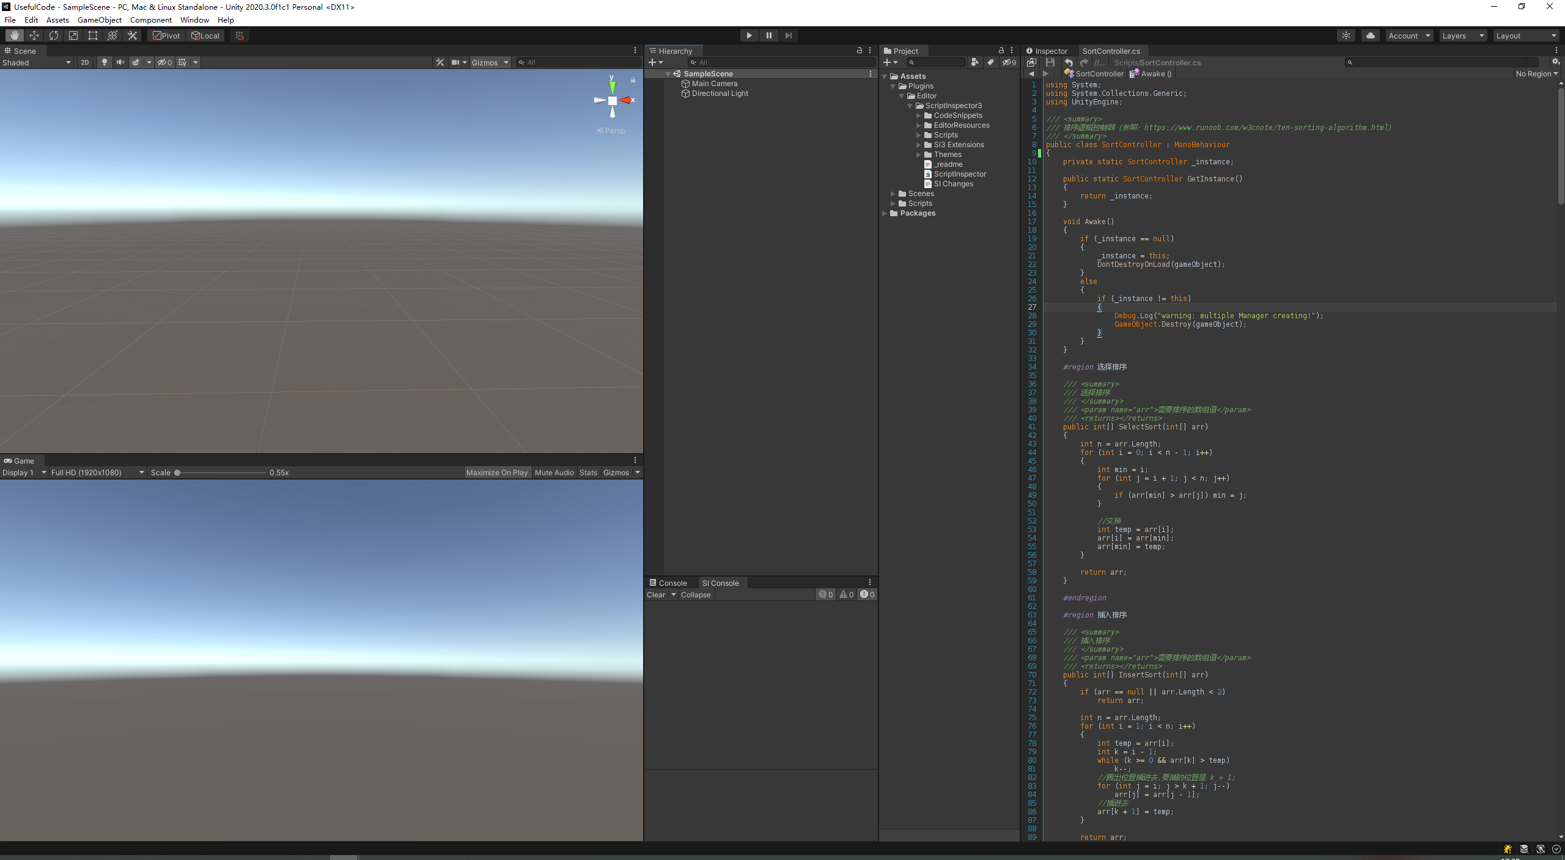Click the Clear button in Console
The image size is (1565, 860).
[656, 594]
